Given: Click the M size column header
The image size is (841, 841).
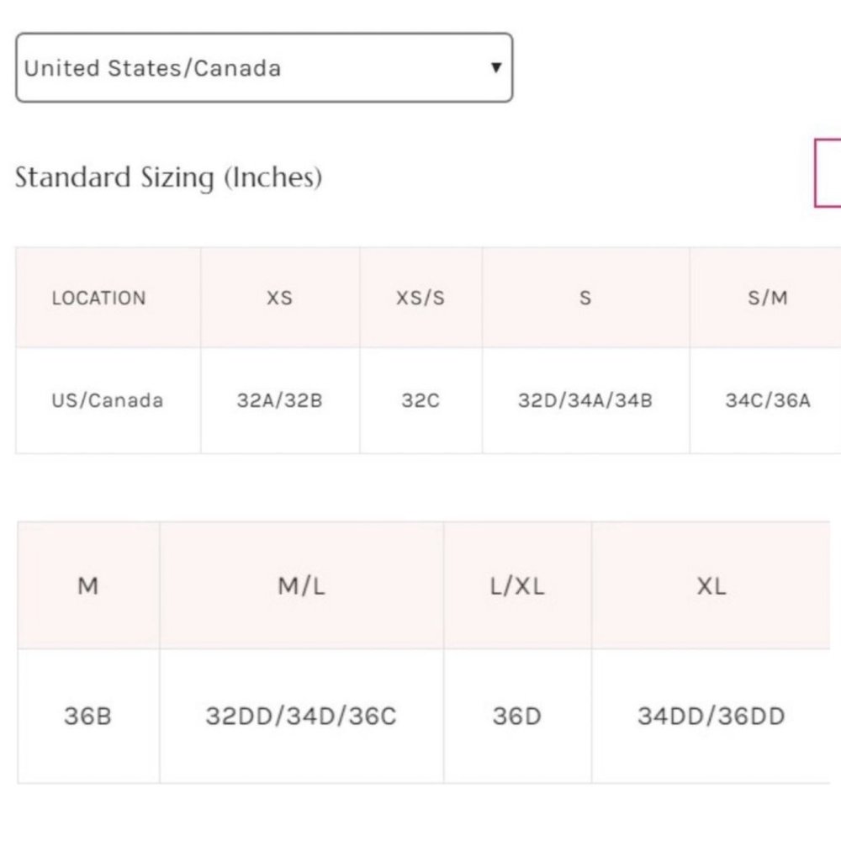Looking at the screenshot, I should click(88, 586).
